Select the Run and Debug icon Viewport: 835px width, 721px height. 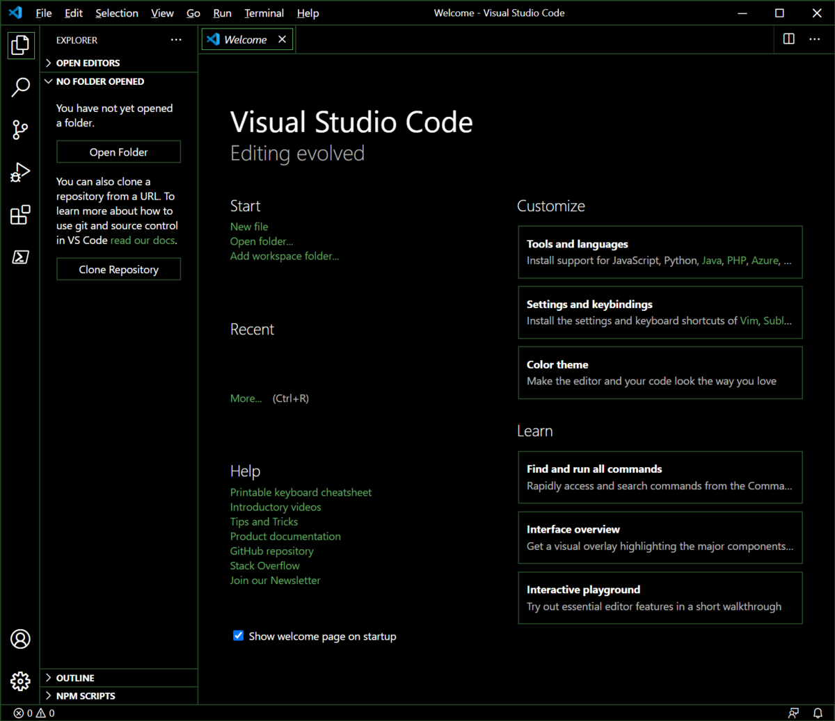[20, 172]
